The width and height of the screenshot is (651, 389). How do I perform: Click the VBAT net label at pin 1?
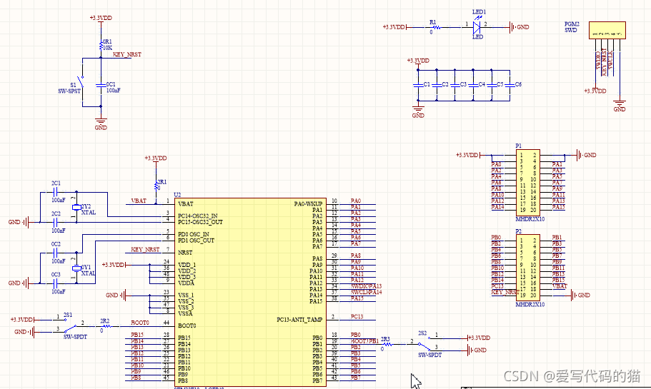[x=139, y=201]
